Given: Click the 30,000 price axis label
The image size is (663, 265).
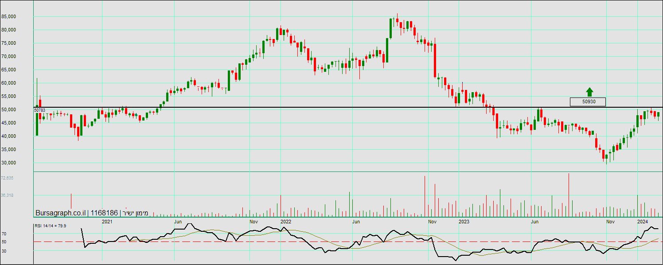Looking at the screenshot, I should [x=9, y=163].
